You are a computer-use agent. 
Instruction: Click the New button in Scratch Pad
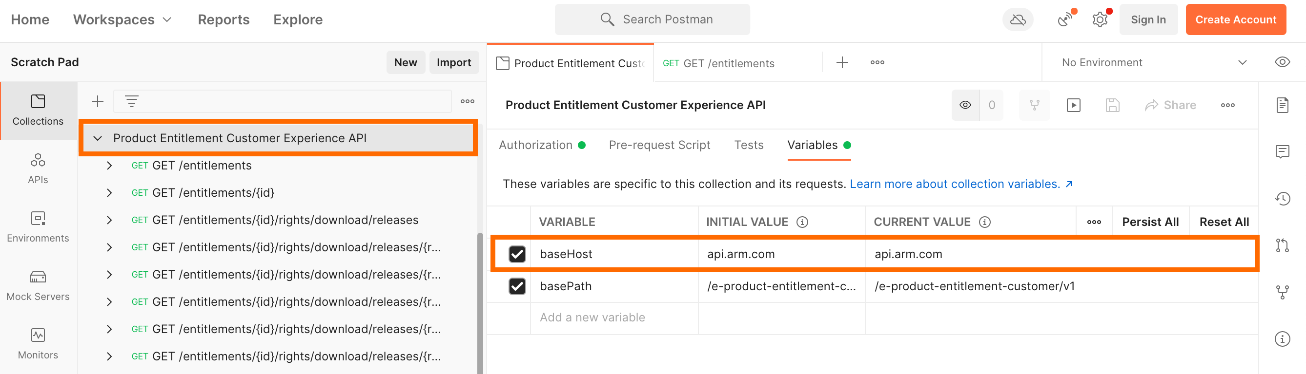(405, 62)
